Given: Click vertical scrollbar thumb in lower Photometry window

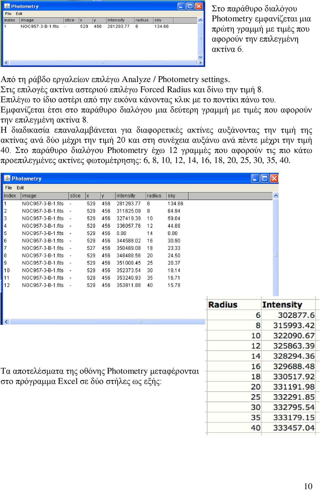Looking at the screenshot, I should (276, 255).
